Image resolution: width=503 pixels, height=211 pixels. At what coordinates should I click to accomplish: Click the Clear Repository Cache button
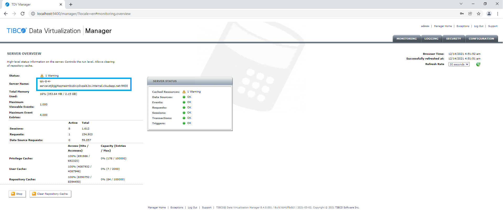click(50, 194)
